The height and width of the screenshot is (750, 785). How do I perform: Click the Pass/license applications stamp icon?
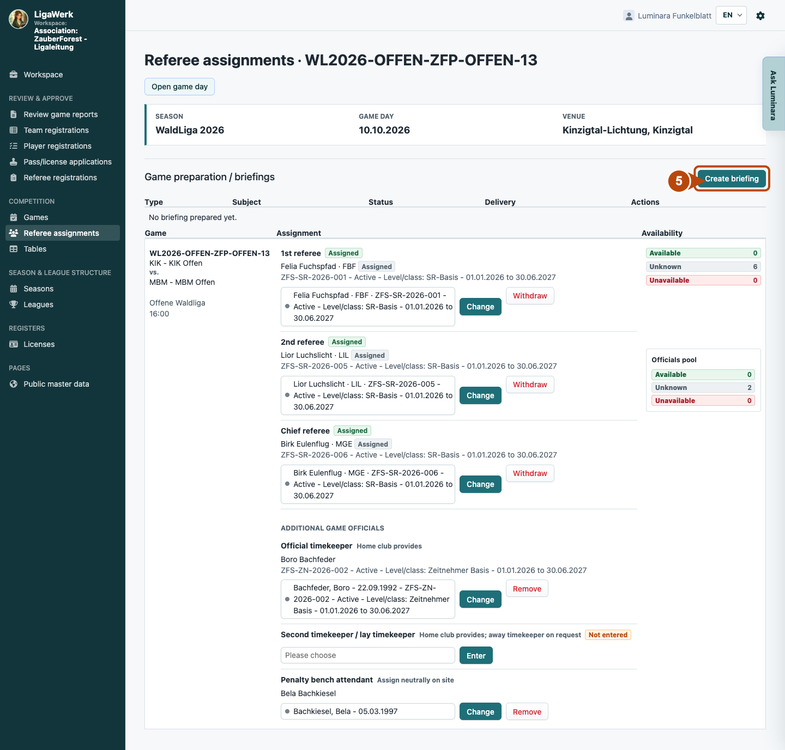click(x=14, y=162)
